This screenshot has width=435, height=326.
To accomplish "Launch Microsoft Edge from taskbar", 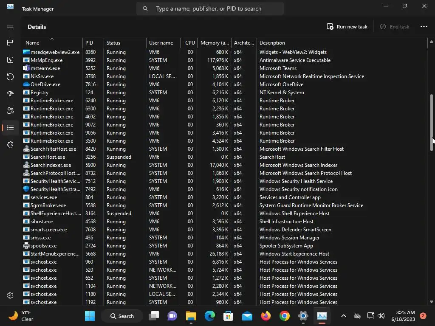I will click(x=210, y=316).
